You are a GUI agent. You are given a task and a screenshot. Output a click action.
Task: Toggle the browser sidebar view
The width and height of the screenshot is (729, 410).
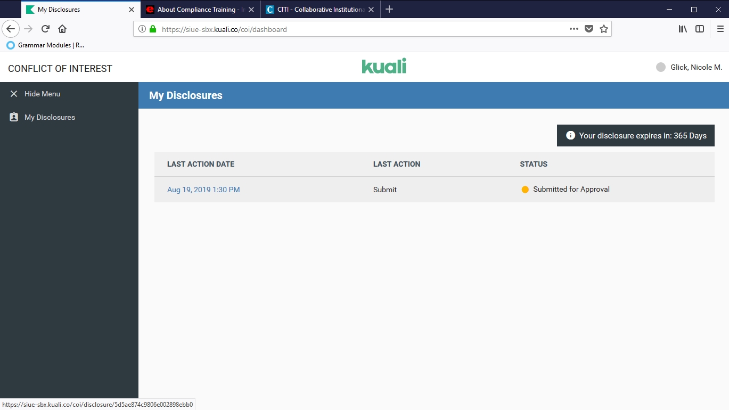(x=700, y=29)
